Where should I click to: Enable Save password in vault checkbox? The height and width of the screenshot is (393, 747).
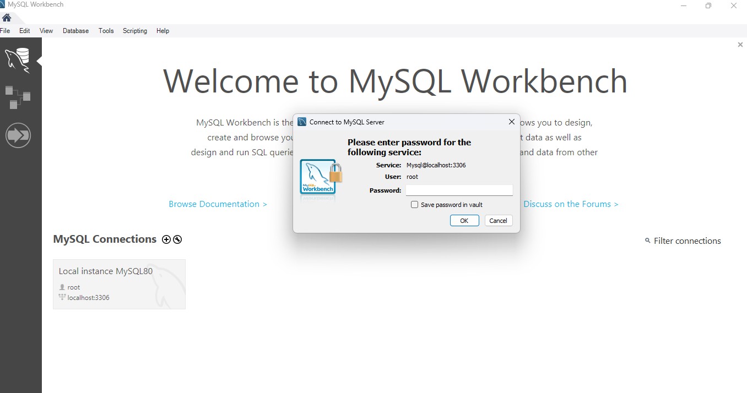tap(415, 205)
